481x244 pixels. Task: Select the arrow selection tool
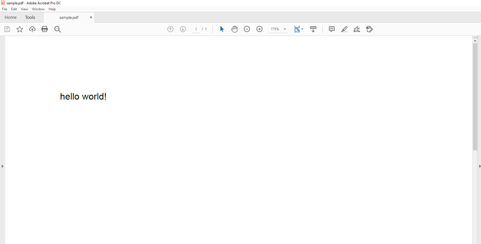(222, 29)
